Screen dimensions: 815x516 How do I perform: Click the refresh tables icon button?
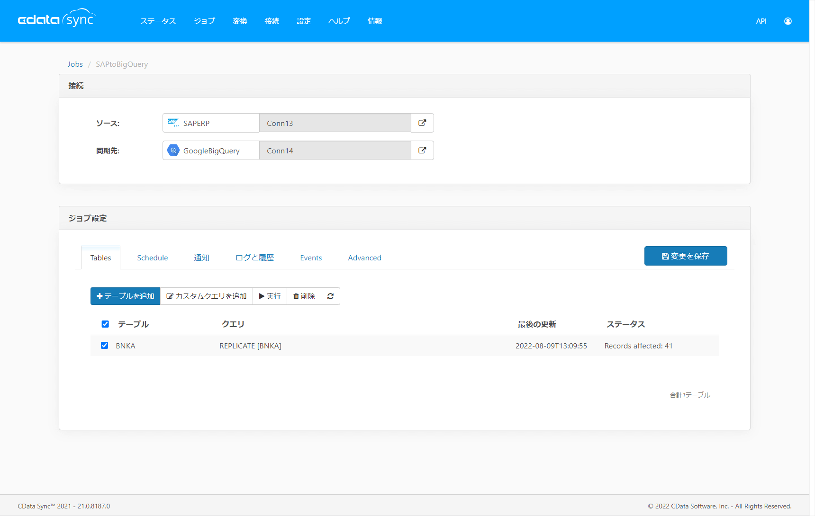click(x=330, y=296)
